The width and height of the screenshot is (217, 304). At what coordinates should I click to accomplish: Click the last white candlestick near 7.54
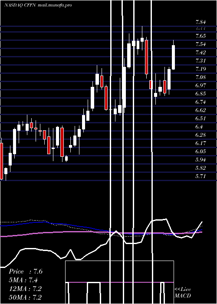[x=174, y=57]
